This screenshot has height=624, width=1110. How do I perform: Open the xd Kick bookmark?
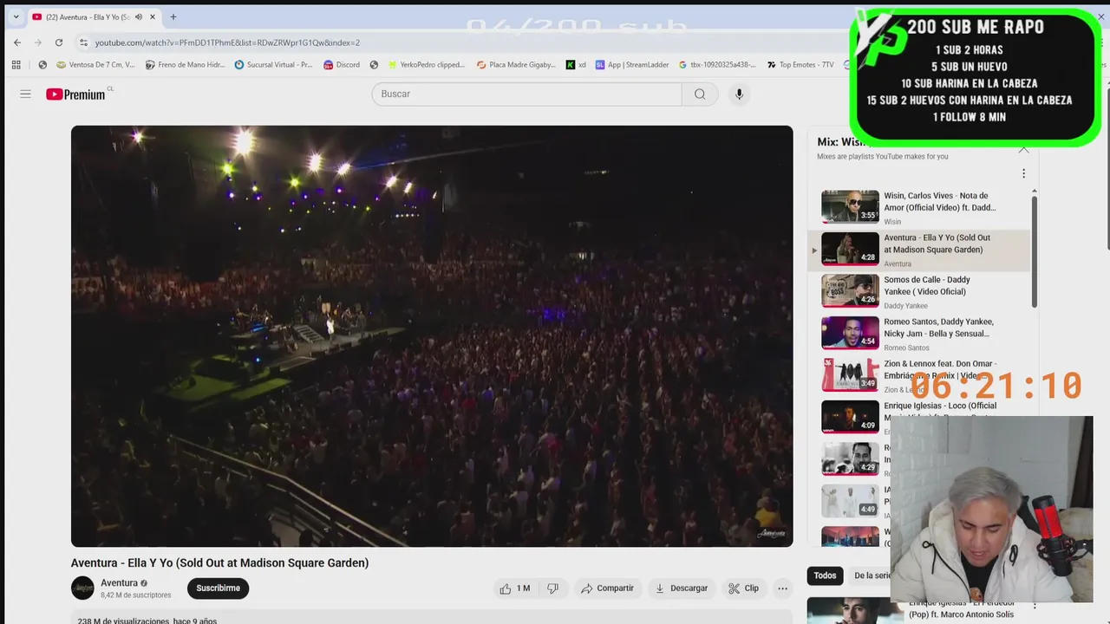coord(576,65)
